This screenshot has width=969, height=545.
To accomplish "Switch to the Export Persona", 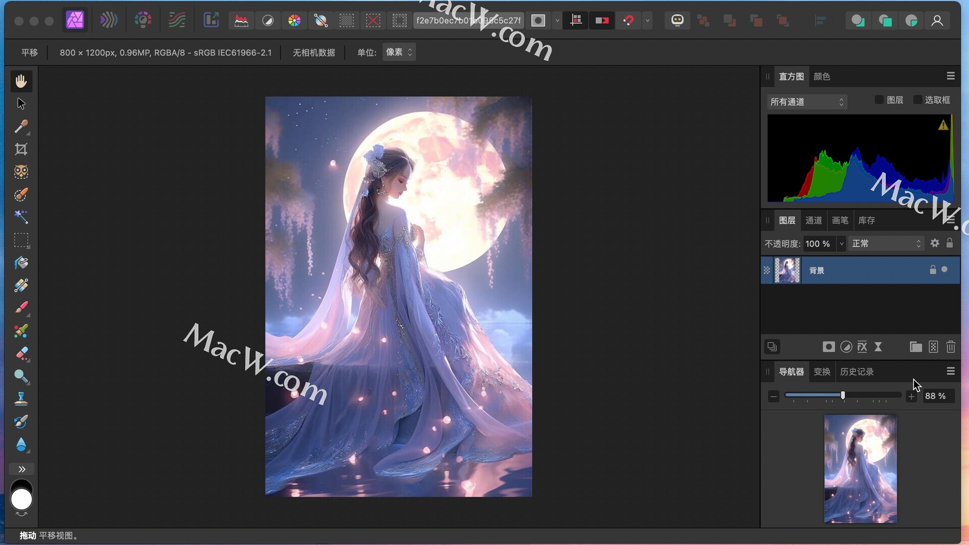I will (211, 20).
